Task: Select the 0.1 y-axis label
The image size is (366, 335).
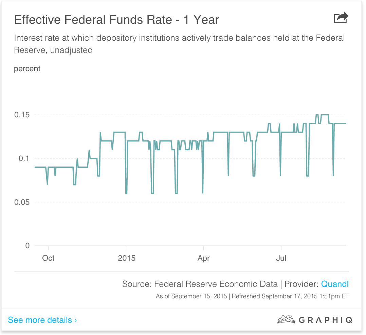Action: tap(25, 158)
